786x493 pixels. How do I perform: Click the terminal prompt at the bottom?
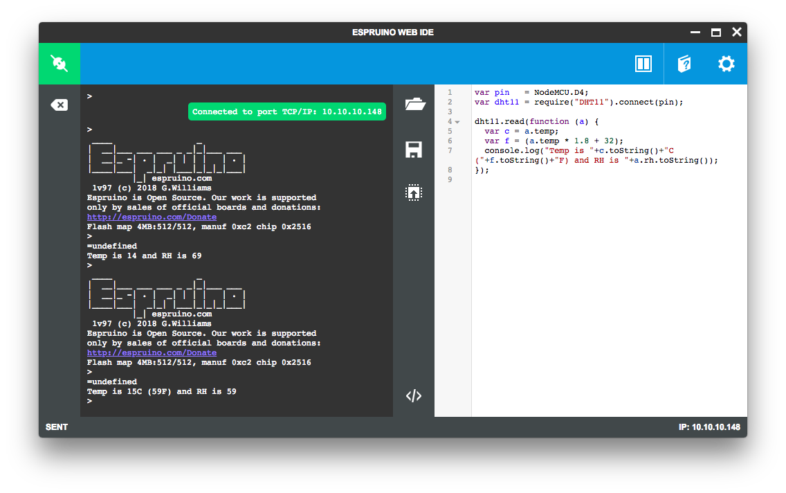click(89, 401)
